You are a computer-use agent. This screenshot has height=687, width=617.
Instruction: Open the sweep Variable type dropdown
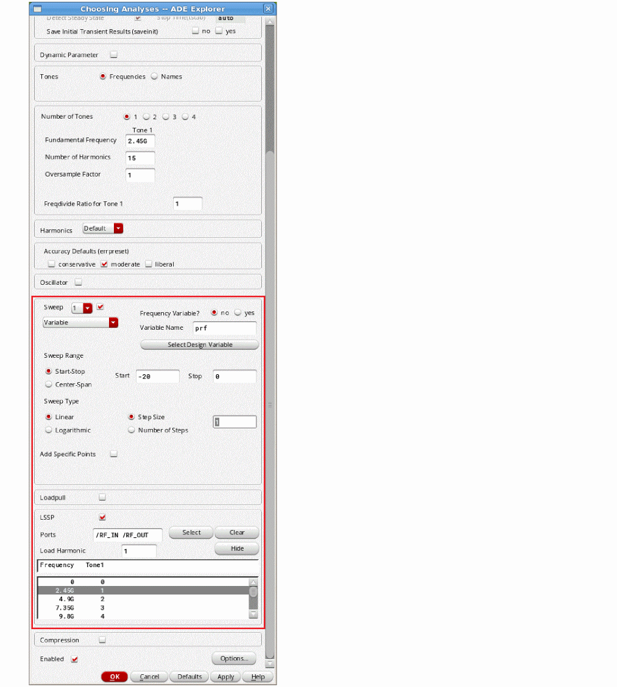point(80,323)
